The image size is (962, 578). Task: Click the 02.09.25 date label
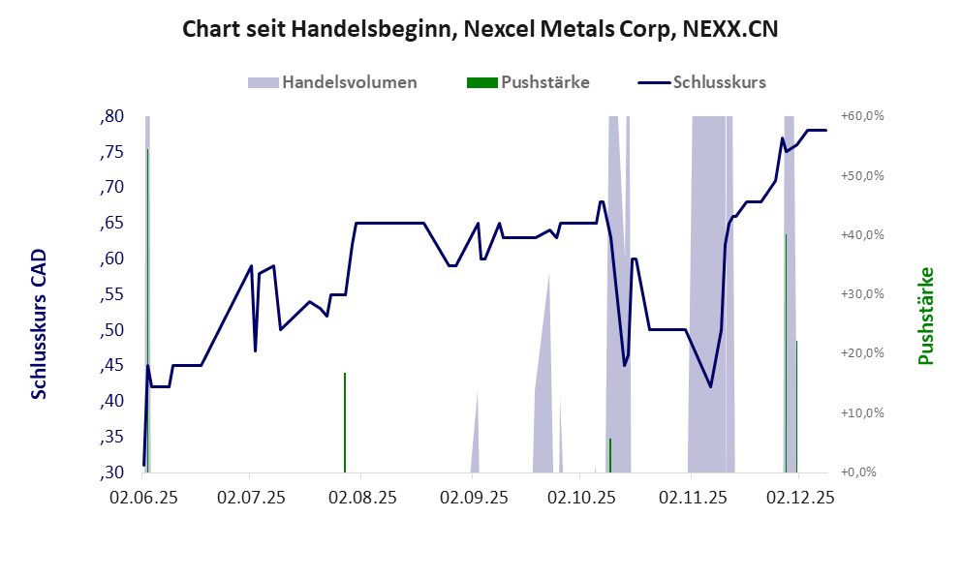click(x=474, y=498)
